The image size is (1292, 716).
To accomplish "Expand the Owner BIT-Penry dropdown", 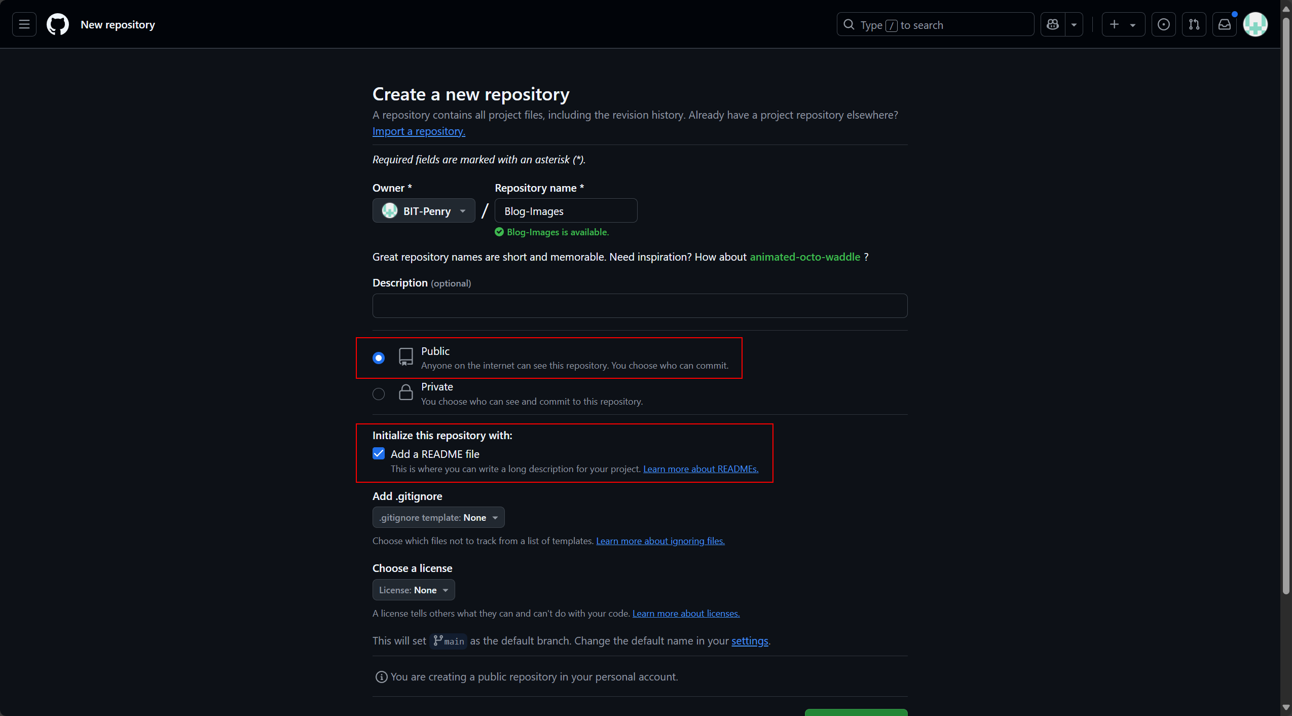I will tap(424, 211).
